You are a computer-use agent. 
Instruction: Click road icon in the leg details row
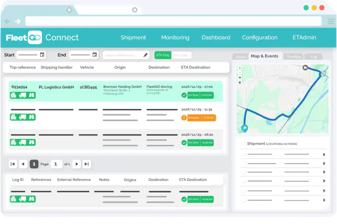(32, 199)
